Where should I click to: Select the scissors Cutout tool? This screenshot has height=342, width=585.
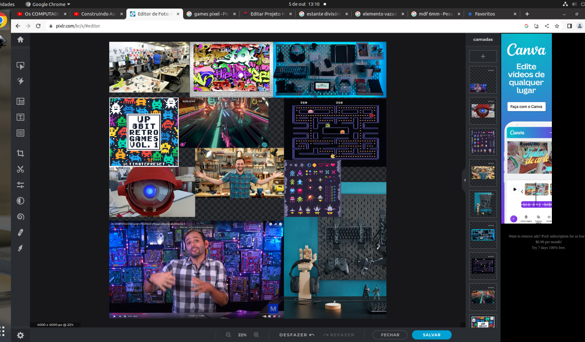pos(20,169)
